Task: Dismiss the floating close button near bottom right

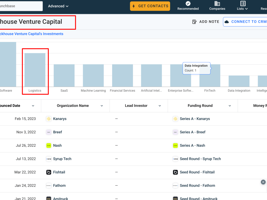Action: [263, 182]
